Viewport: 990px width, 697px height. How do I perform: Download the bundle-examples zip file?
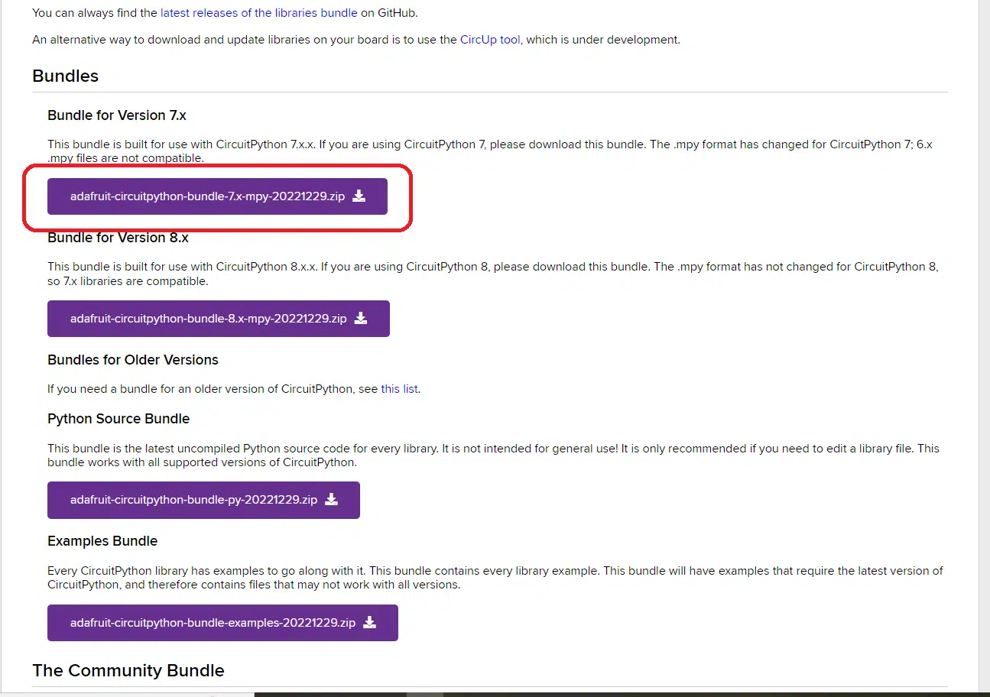coord(222,623)
